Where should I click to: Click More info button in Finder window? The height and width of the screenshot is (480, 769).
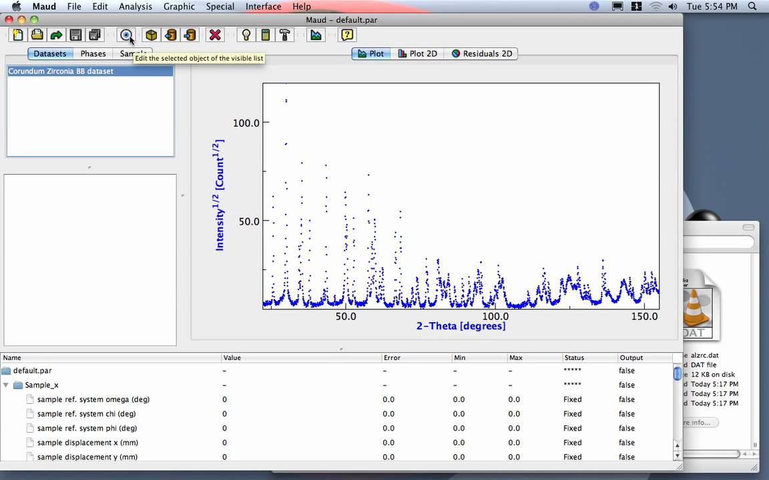[700, 422]
